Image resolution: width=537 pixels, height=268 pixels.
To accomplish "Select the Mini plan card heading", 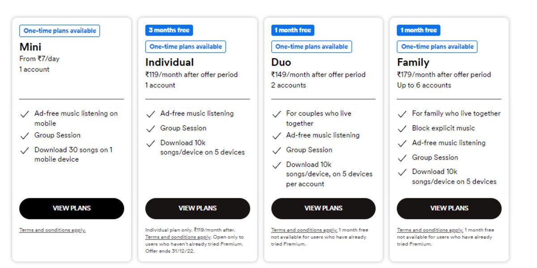I will click(30, 46).
